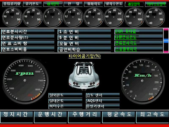This screenshot has height=127, width=169.
Task: Click the 최고속도 top speed field
Action: [152, 117]
